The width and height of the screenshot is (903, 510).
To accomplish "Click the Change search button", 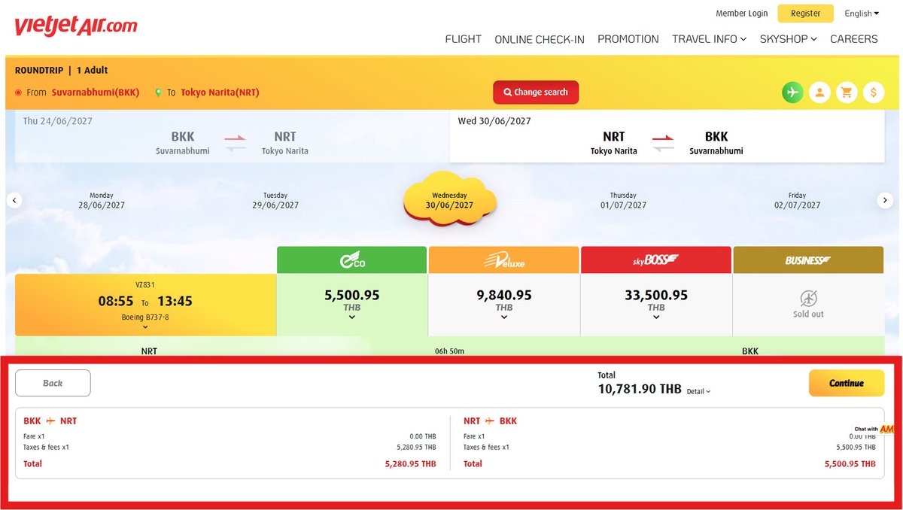I will pos(536,92).
